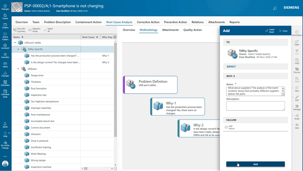The image size is (303, 171).
Task: Click the New command icon
Action: tap(297, 89)
